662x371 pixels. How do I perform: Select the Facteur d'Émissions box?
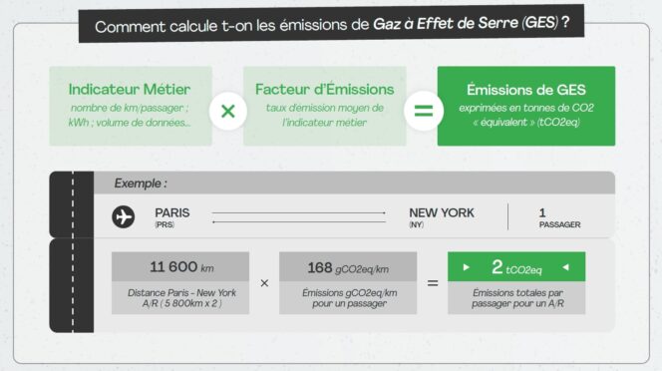[x=325, y=106]
